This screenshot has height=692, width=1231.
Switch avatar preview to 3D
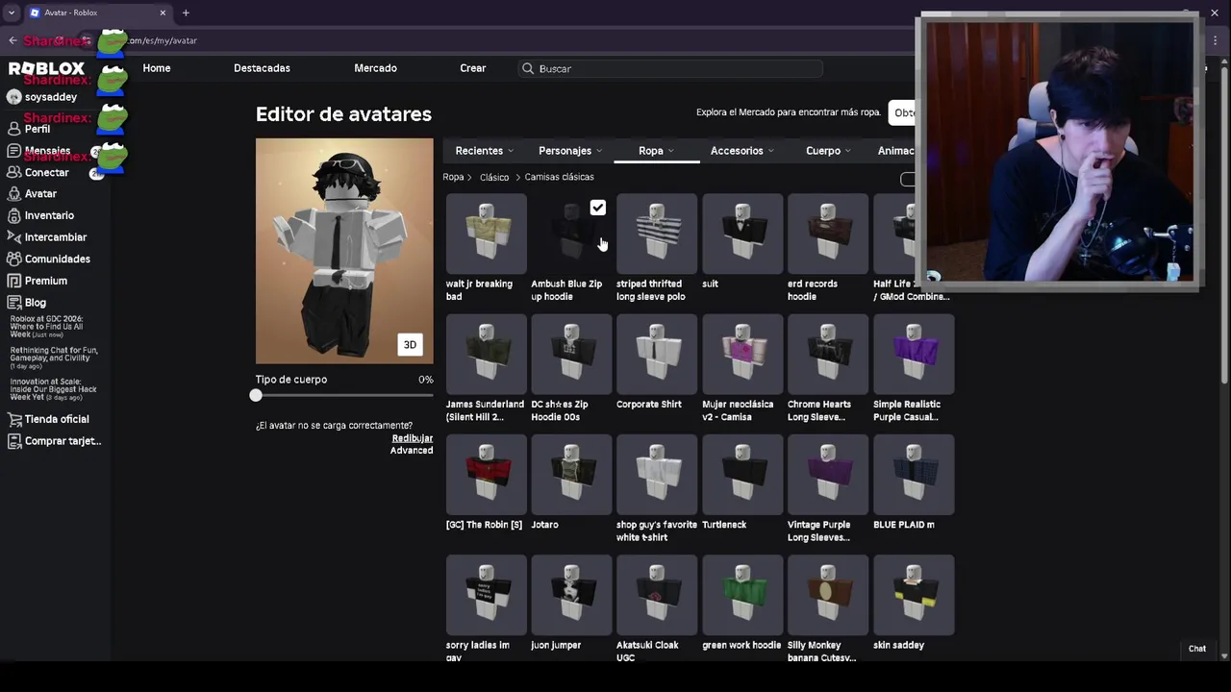tap(410, 345)
